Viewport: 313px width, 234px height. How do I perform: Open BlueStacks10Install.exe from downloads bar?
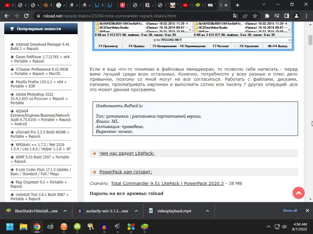pyautogui.click(x=32, y=211)
